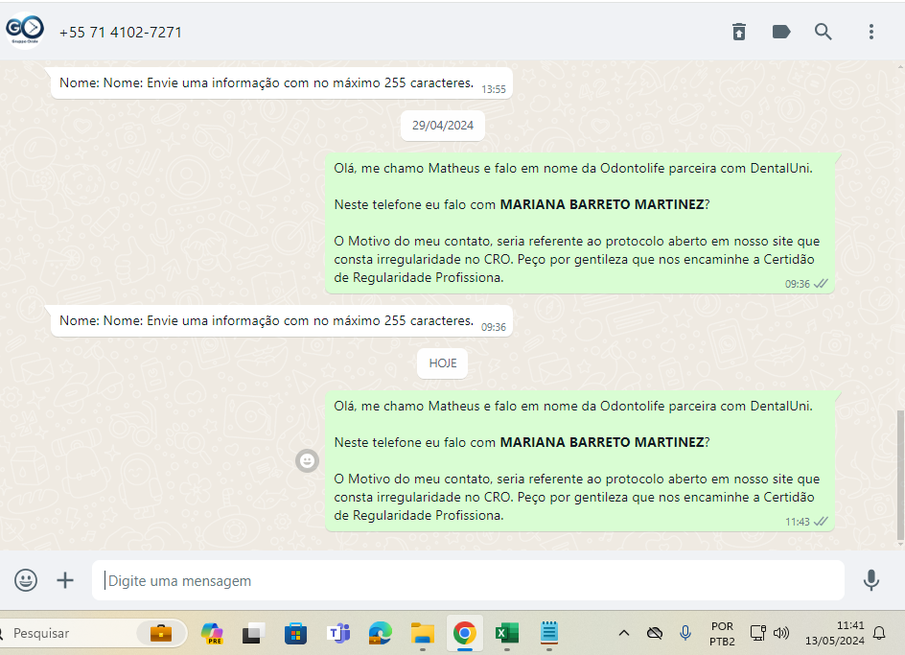Open the emoji picker beside message box
The image size is (905, 655).
26,579
